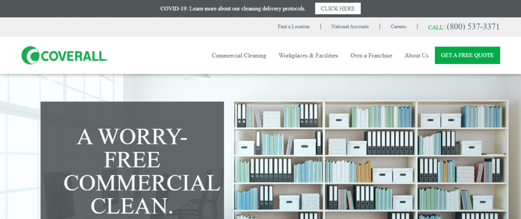Click the COVID-19 cleaning protocols banner text
Image resolution: width=521 pixels, height=219 pixels.
click(x=233, y=9)
